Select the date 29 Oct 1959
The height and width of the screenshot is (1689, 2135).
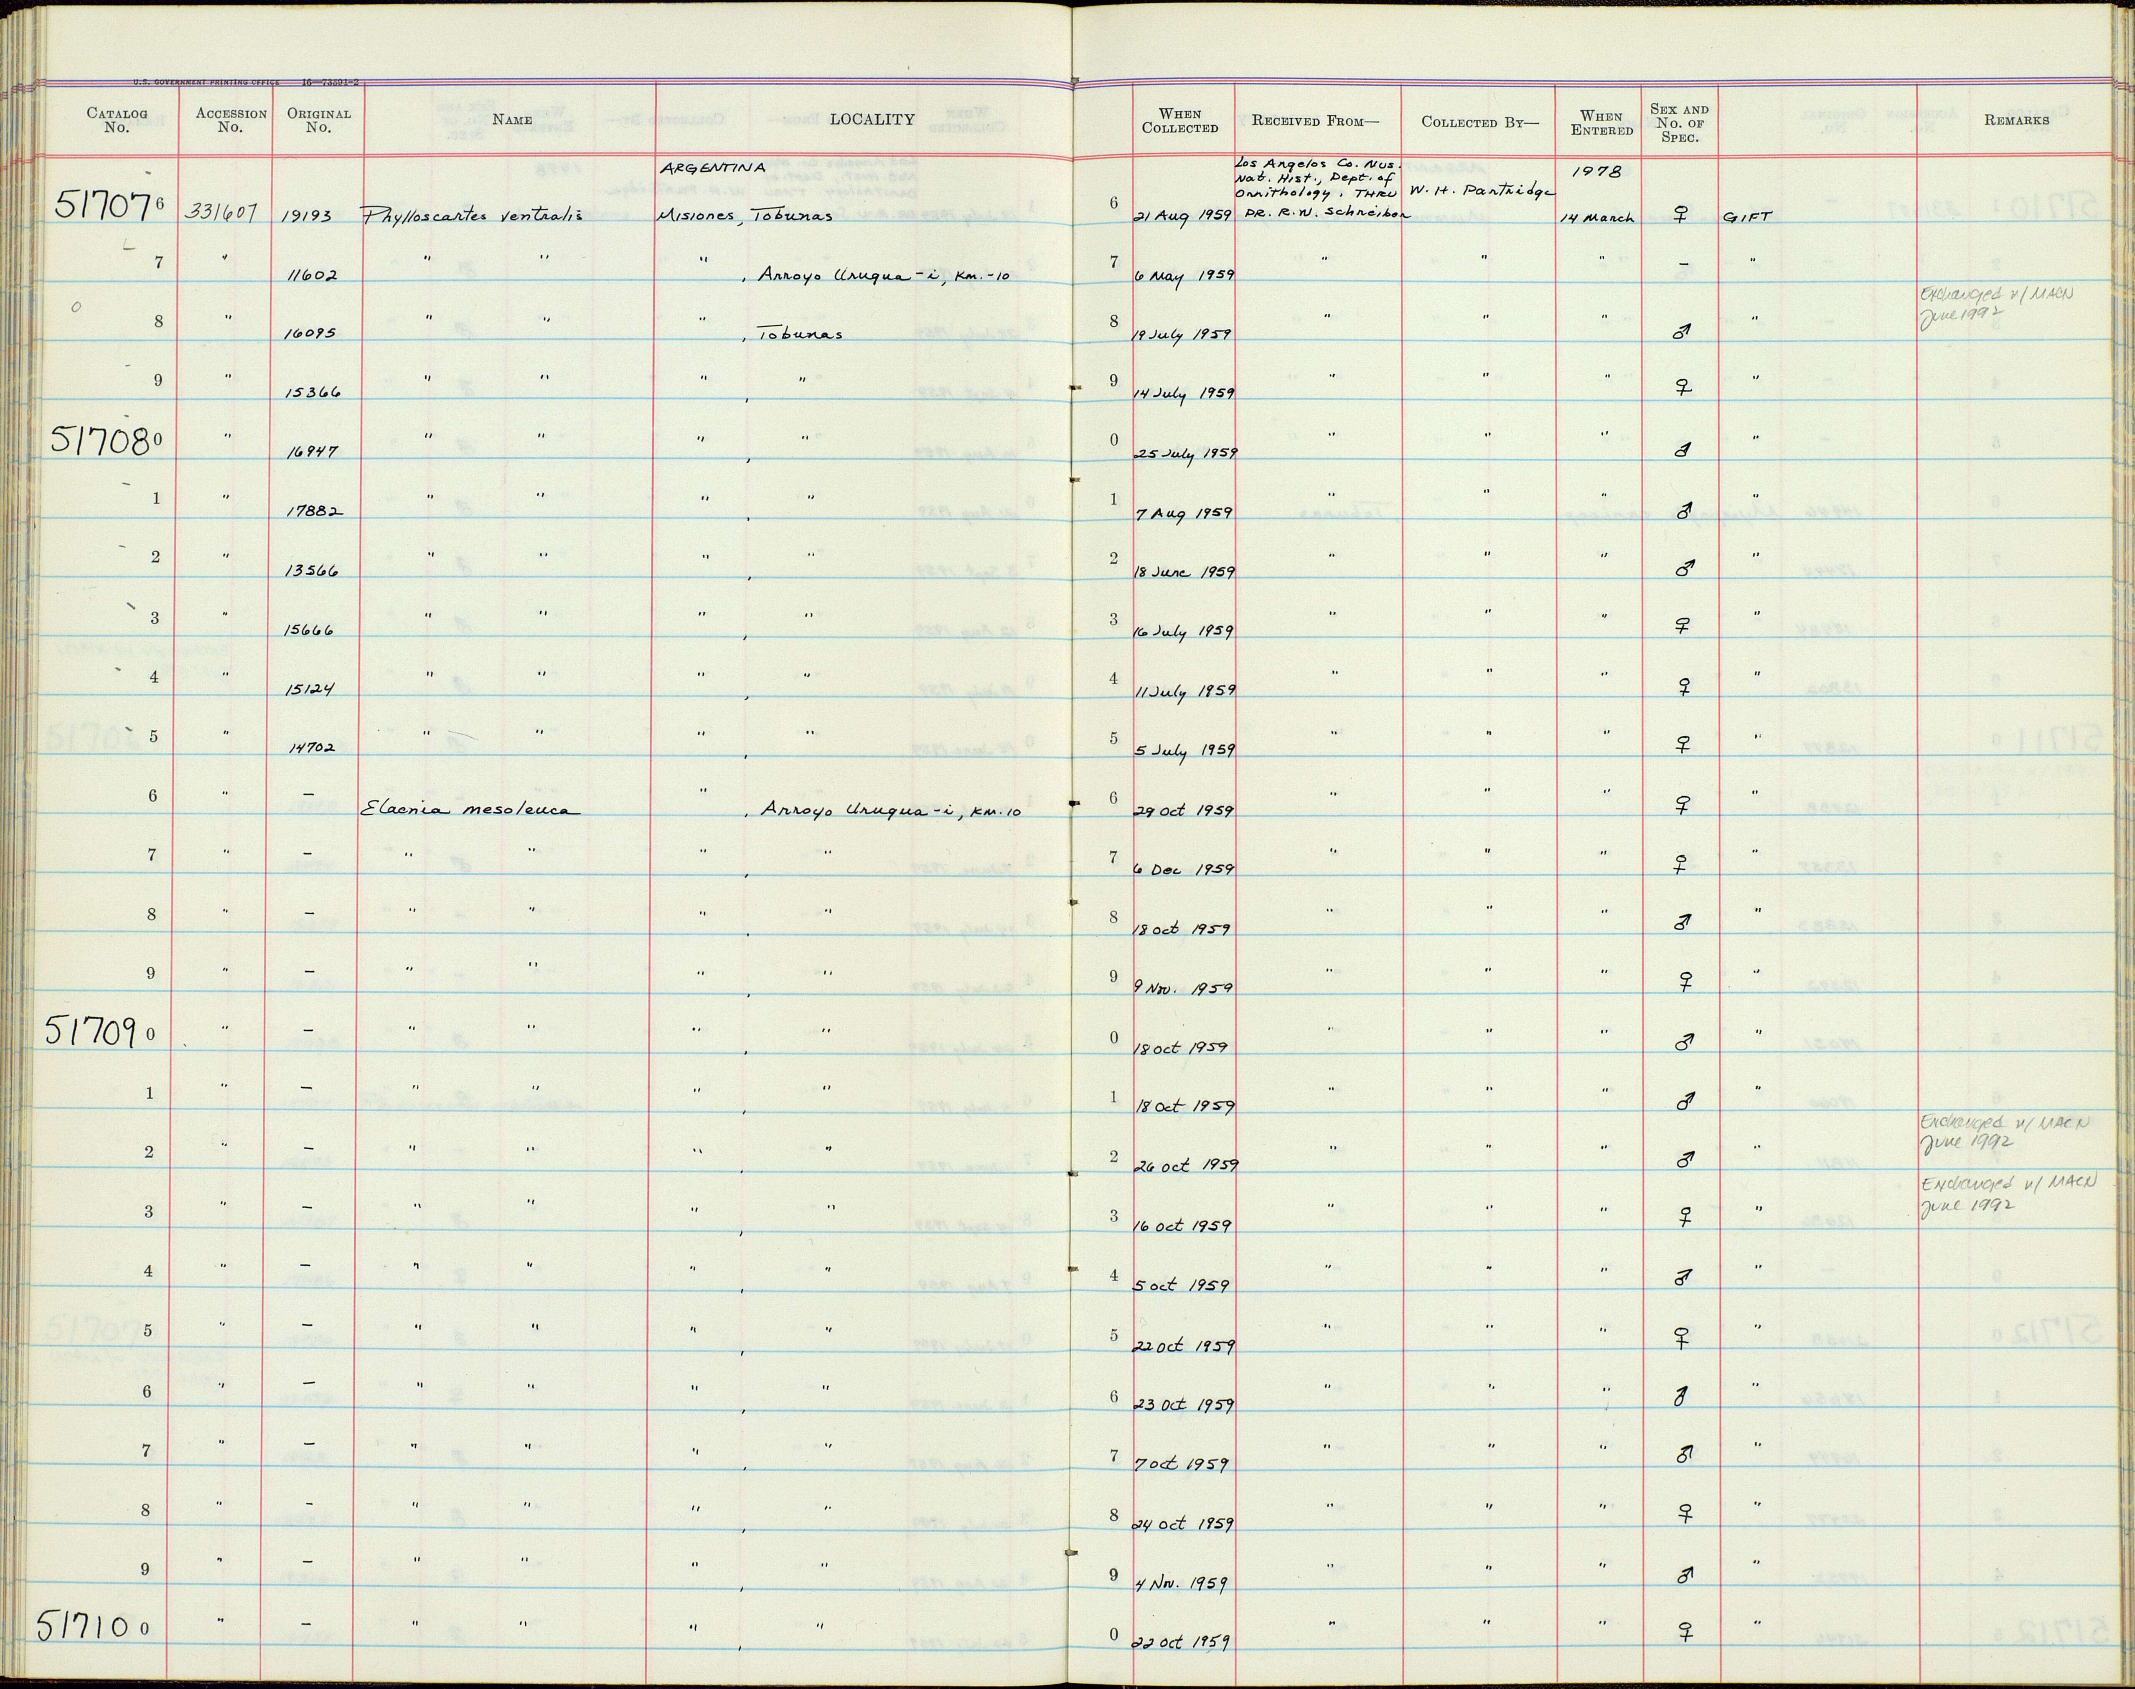[1184, 810]
